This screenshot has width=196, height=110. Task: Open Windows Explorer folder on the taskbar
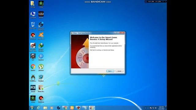[x=45, y=108]
